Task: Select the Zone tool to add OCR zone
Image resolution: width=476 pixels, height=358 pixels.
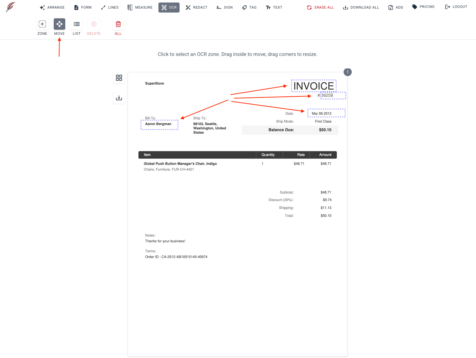Action: [x=42, y=24]
